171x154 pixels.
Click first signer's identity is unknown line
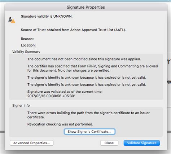tap(87, 78)
